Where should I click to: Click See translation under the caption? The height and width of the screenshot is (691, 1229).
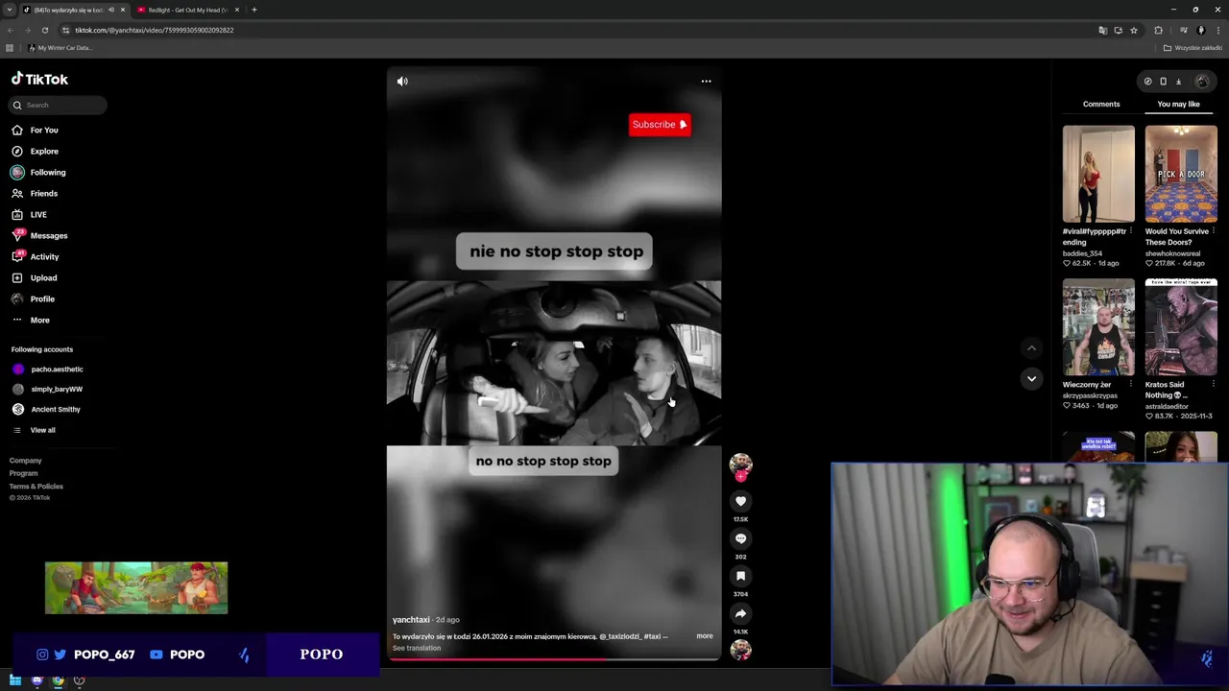pyautogui.click(x=417, y=648)
